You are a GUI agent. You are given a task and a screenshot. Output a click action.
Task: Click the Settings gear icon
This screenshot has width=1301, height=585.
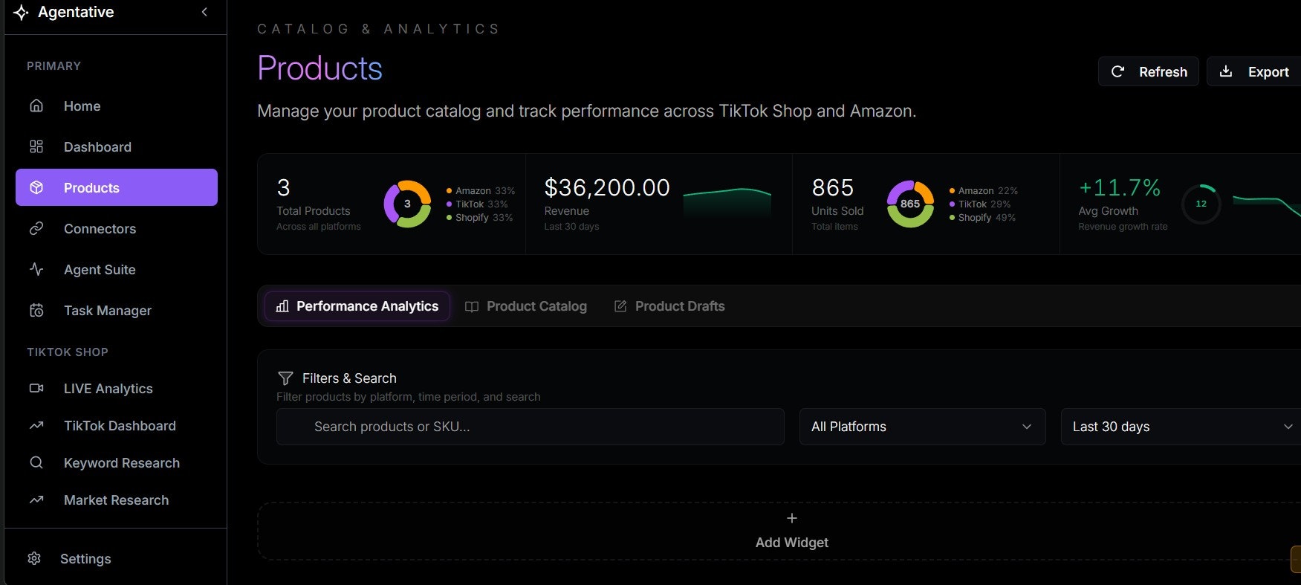click(34, 558)
